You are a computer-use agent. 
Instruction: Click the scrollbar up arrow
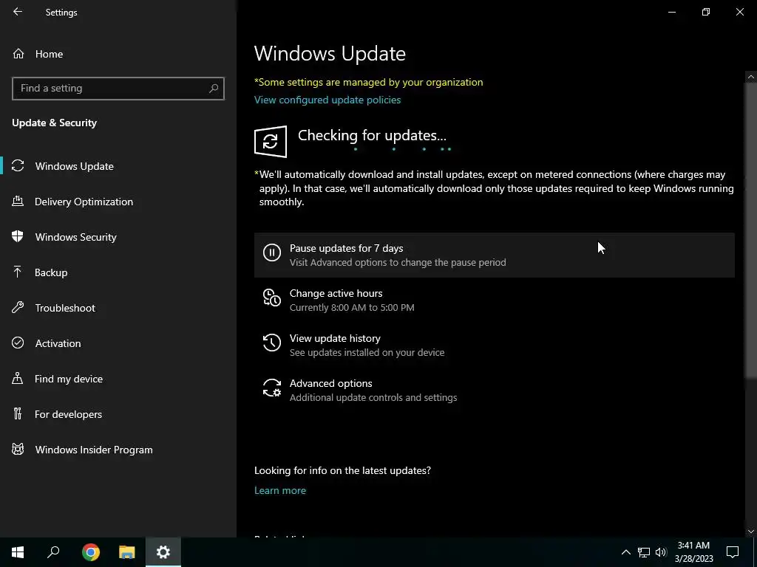751,77
